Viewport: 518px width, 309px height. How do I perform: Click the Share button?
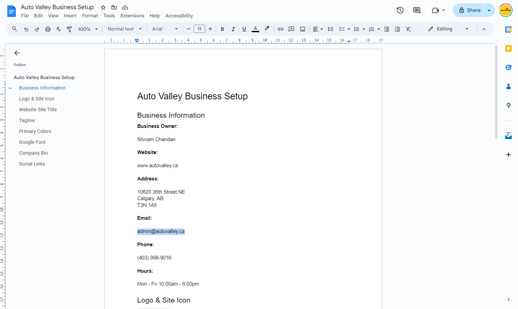469,10
